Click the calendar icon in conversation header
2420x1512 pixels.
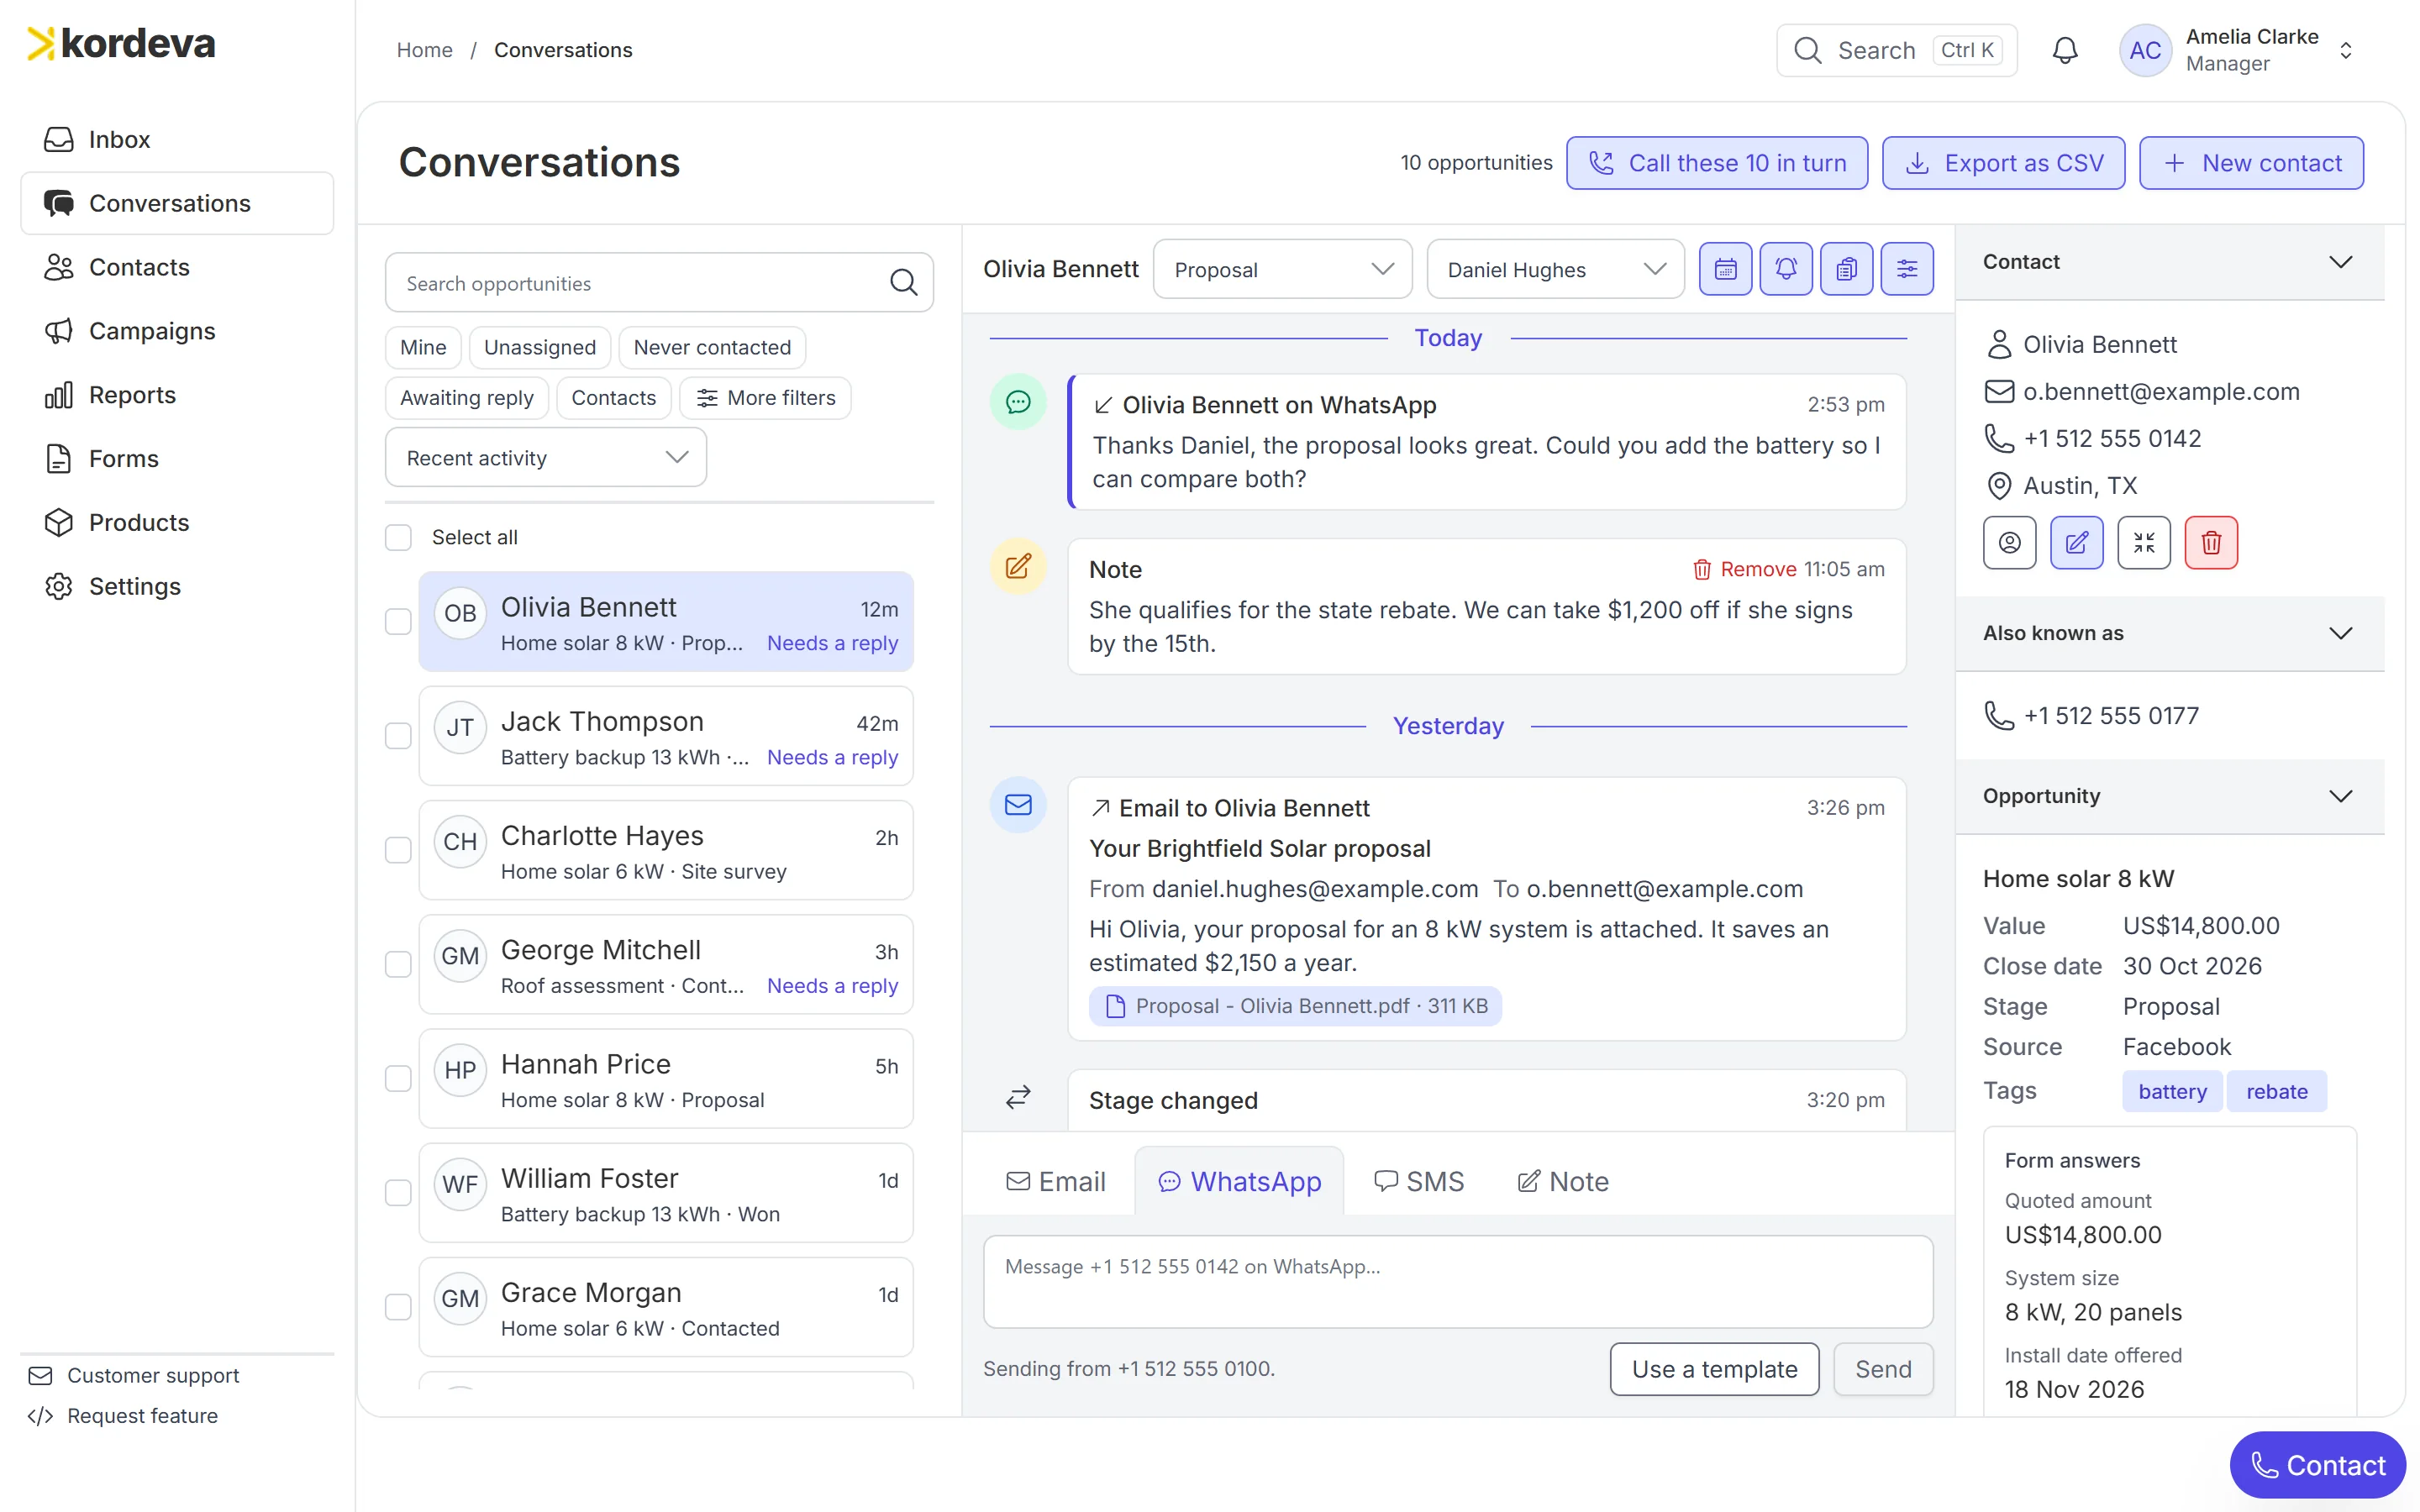(1725, 269)
